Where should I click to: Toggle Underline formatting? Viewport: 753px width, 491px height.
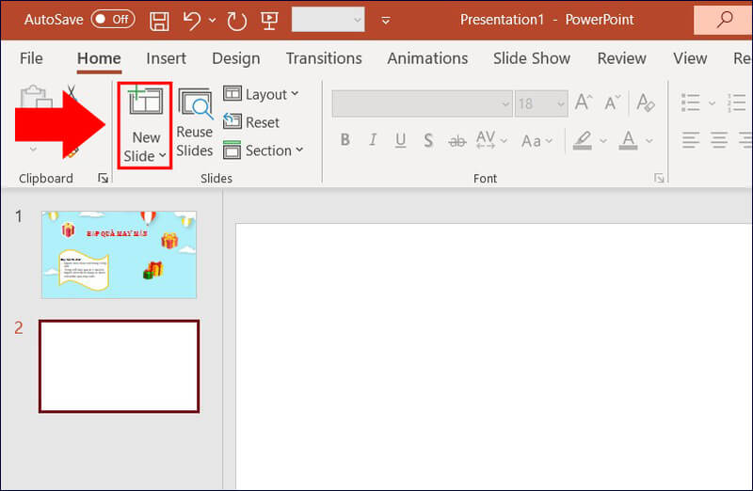(x=401, y=140)
